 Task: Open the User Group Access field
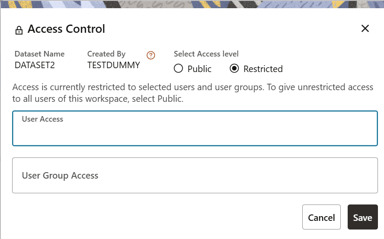coord(195,176)
